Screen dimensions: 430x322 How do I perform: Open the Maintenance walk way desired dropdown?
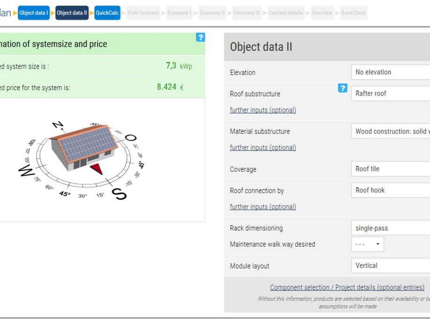pos(367,244)
